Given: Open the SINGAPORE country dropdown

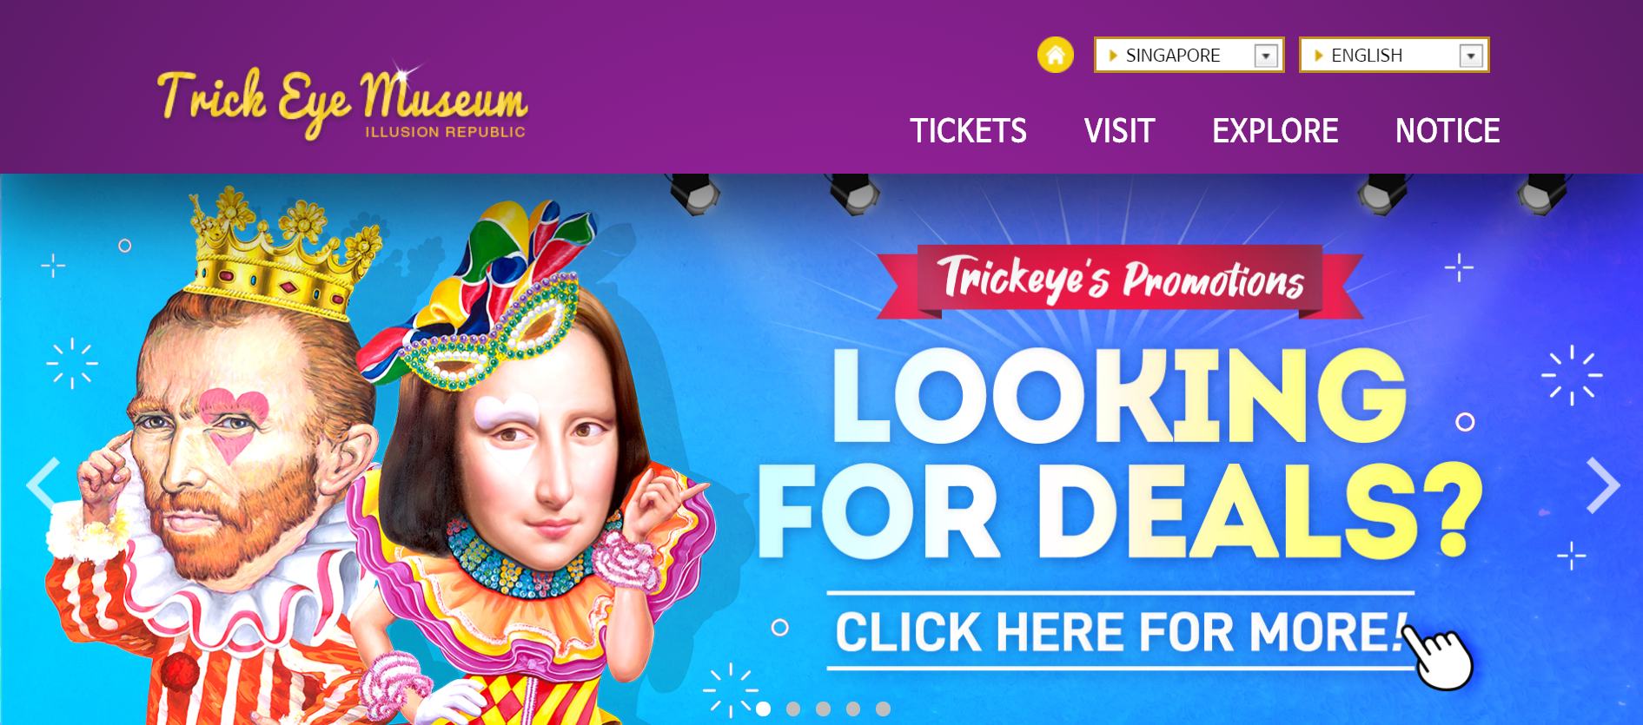Looking at the screenshot, I should click(x=1189, y=56).
